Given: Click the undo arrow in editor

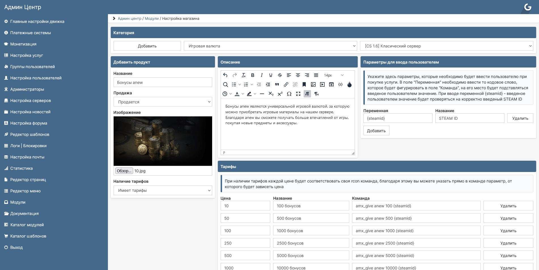Looking at the screenshot, I should [225, 75].
